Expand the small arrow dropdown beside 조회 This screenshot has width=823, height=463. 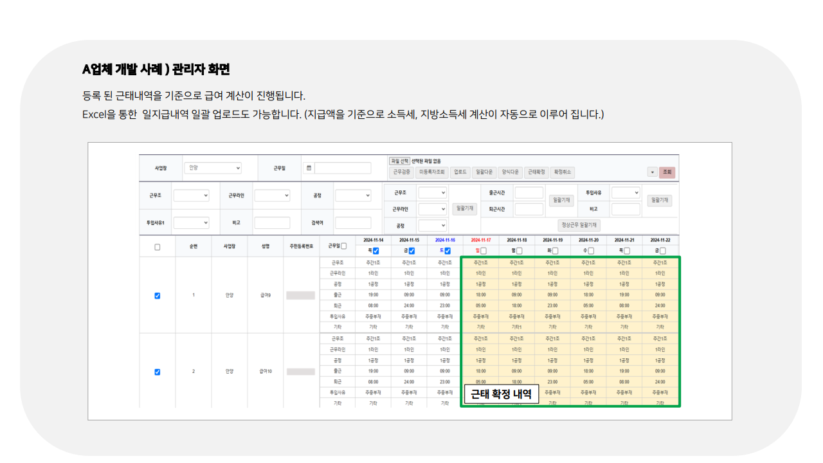(x=652, y=171)
